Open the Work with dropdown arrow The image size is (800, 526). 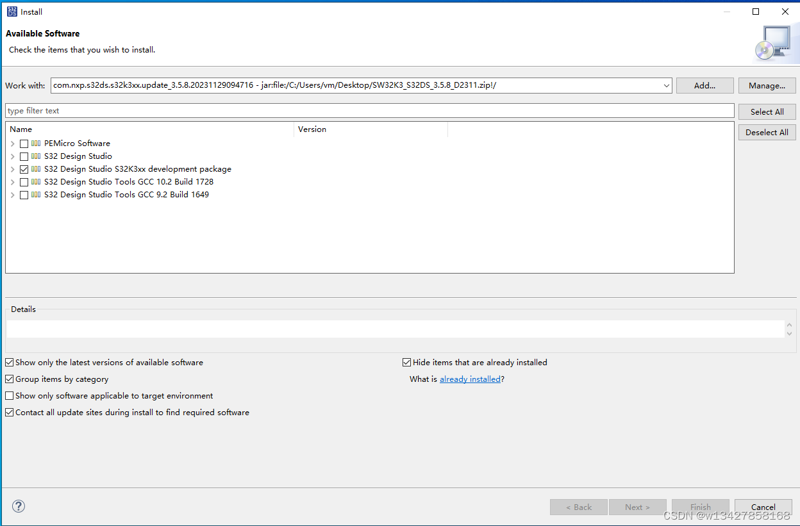(666, 85)
